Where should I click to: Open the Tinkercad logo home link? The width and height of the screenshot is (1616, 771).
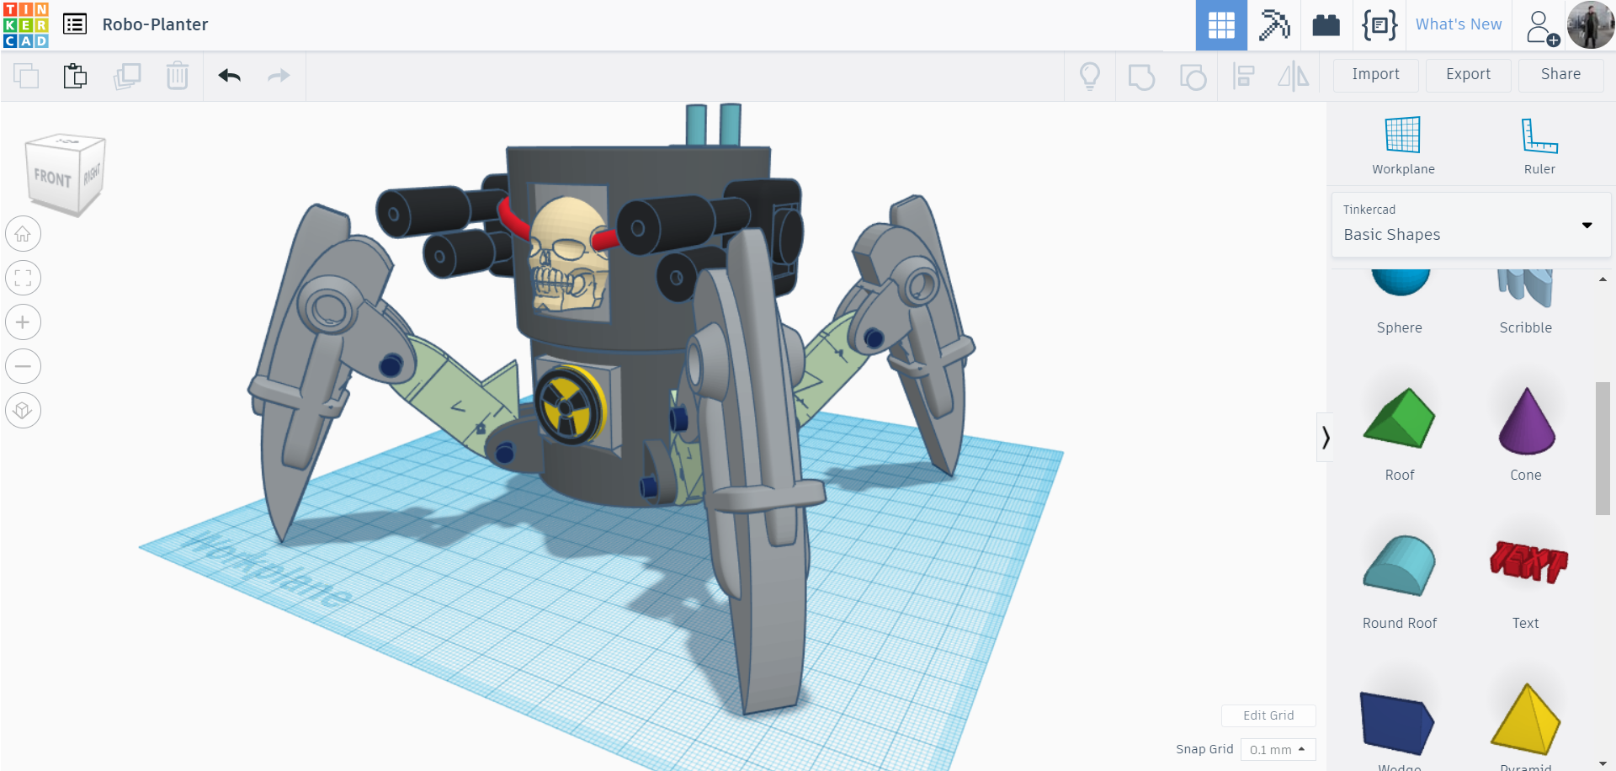coord(26,24)
